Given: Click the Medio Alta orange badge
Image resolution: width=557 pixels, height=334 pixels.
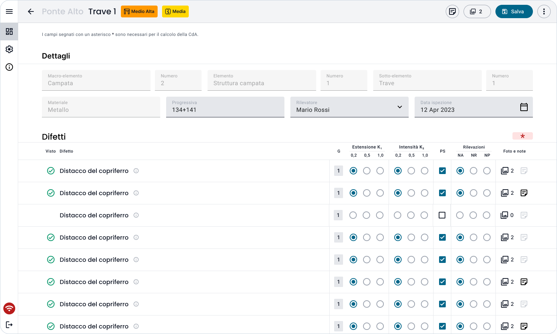Looking at the screenshot, I should pyautogui.click(x=139, y=11).
